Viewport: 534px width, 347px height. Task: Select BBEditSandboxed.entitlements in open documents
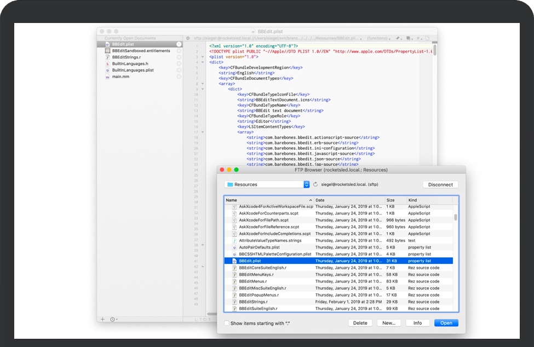[141, 51]
